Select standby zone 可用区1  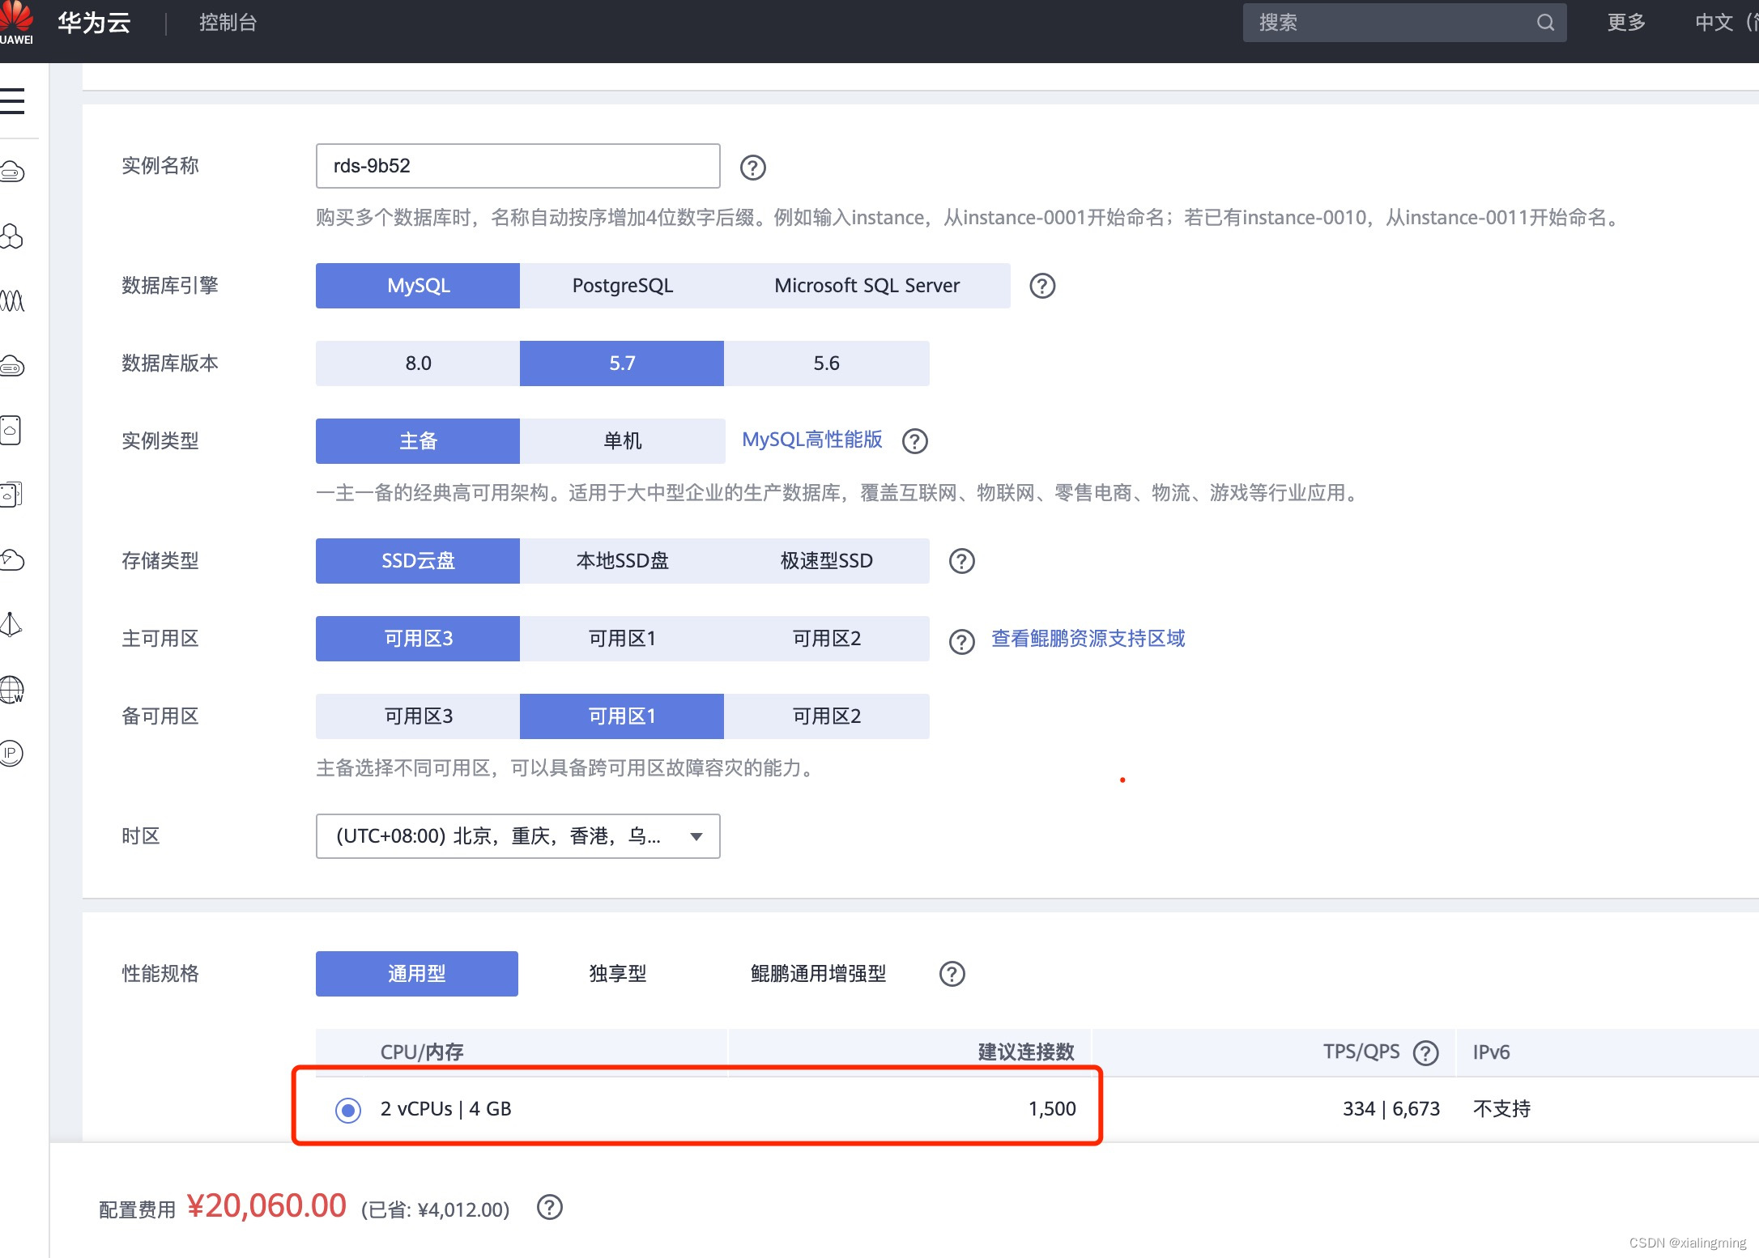click(622, 716)
